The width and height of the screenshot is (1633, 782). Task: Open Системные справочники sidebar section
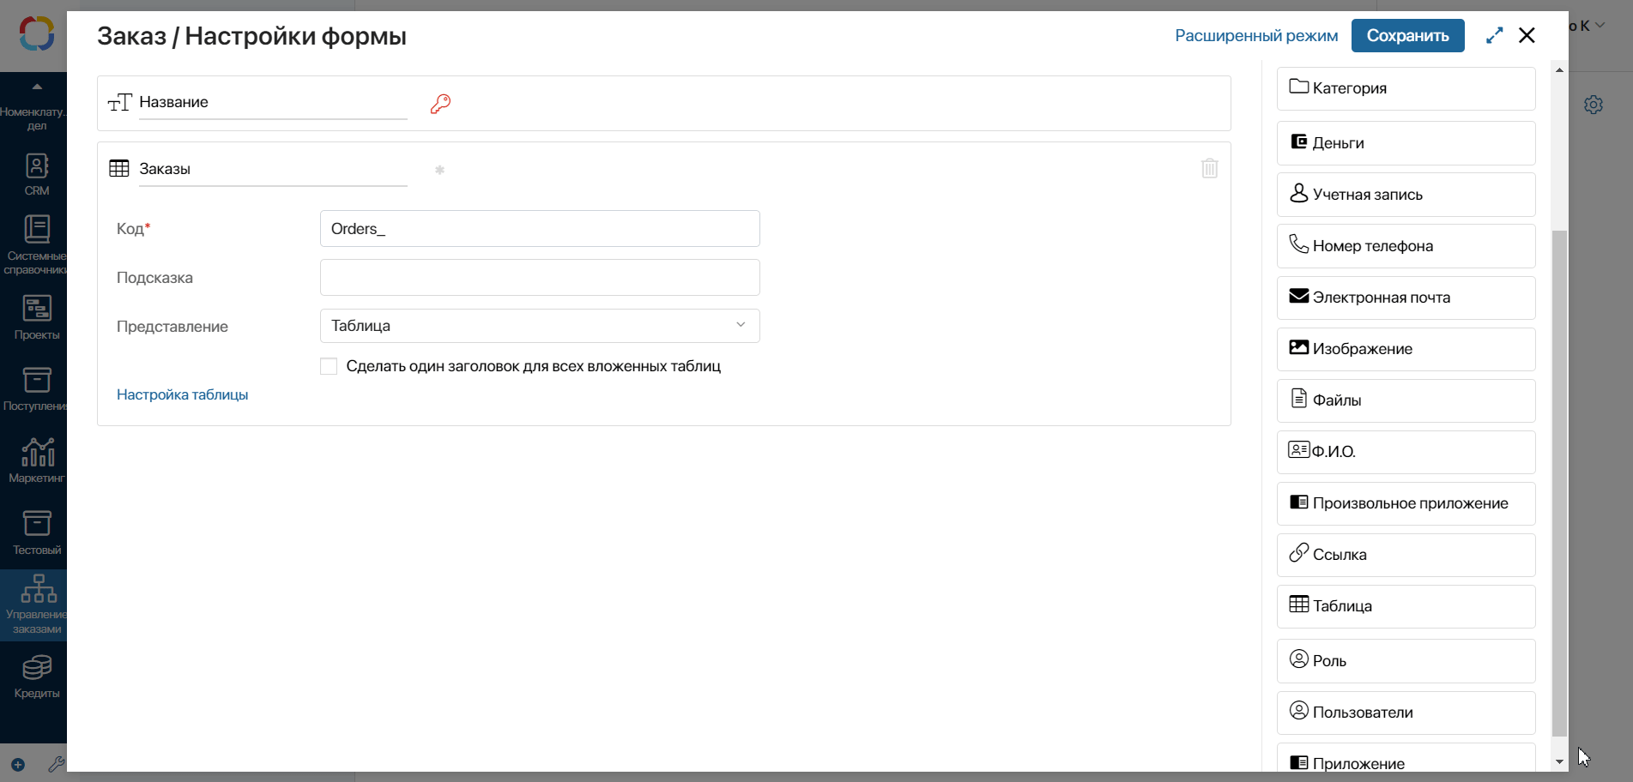(34, 245)
